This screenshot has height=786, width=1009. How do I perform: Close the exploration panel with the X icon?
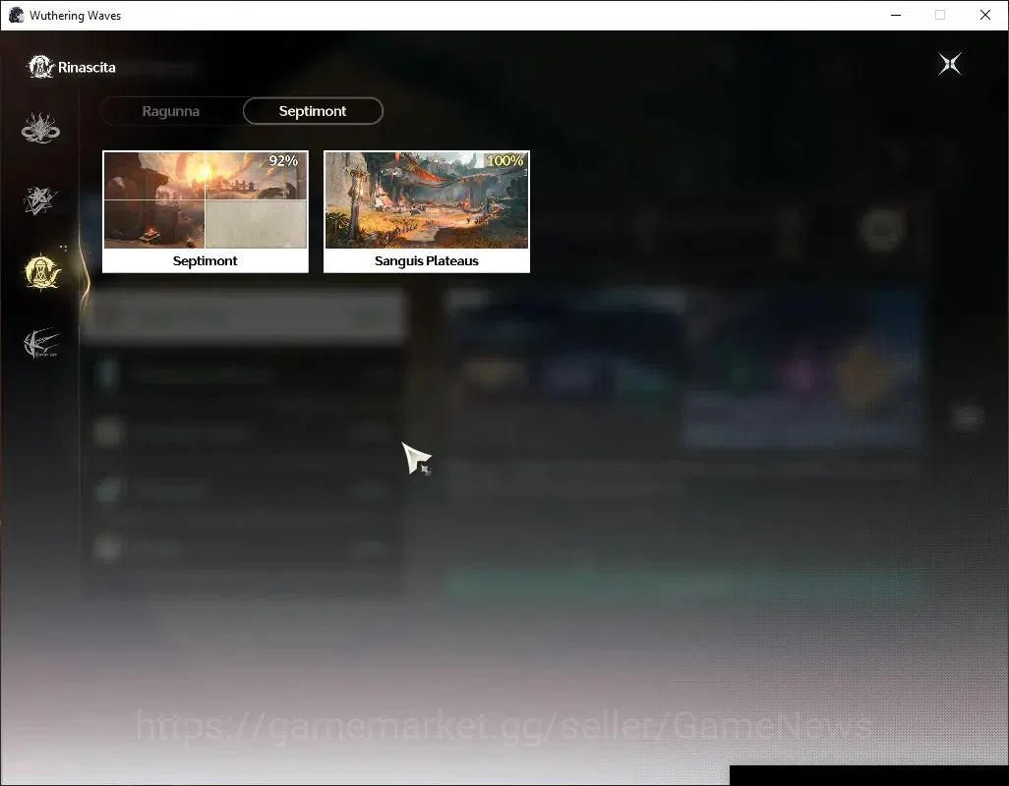950,64
